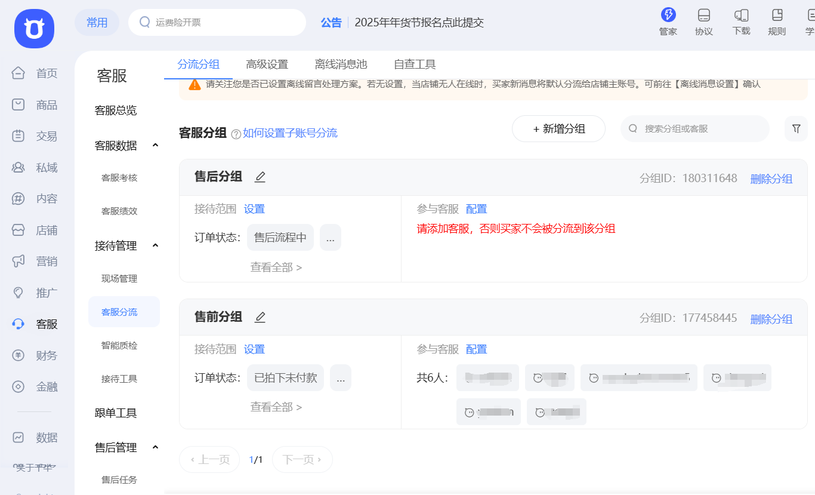Click 配置 for 售前分组 参与客服
This screenshot has width=815, height=495.
point(477,349)
